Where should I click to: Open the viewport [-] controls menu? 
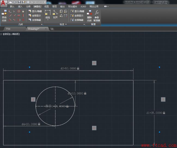2,34
